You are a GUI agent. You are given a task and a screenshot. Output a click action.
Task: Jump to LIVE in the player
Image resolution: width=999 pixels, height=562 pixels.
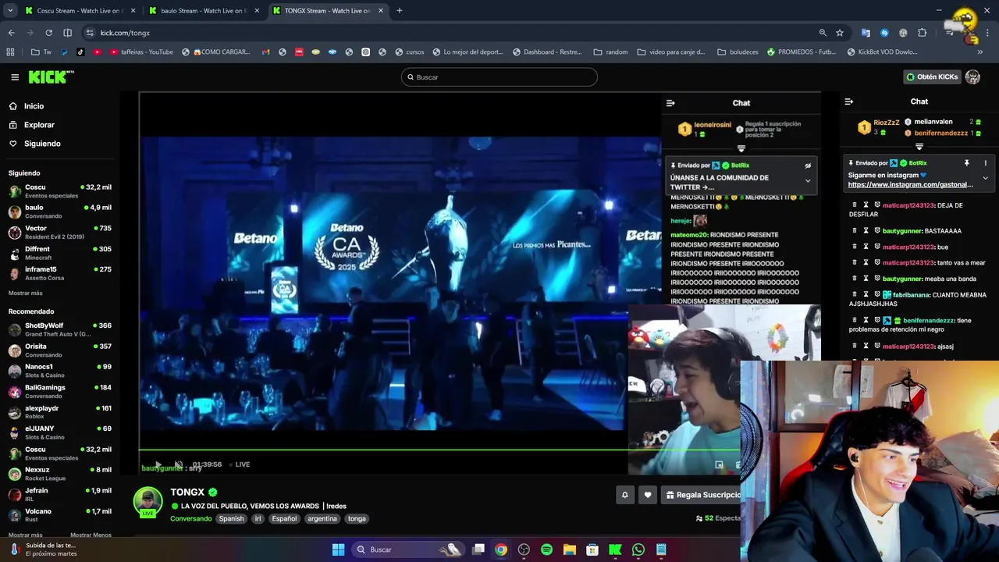[x=239, y=464]
